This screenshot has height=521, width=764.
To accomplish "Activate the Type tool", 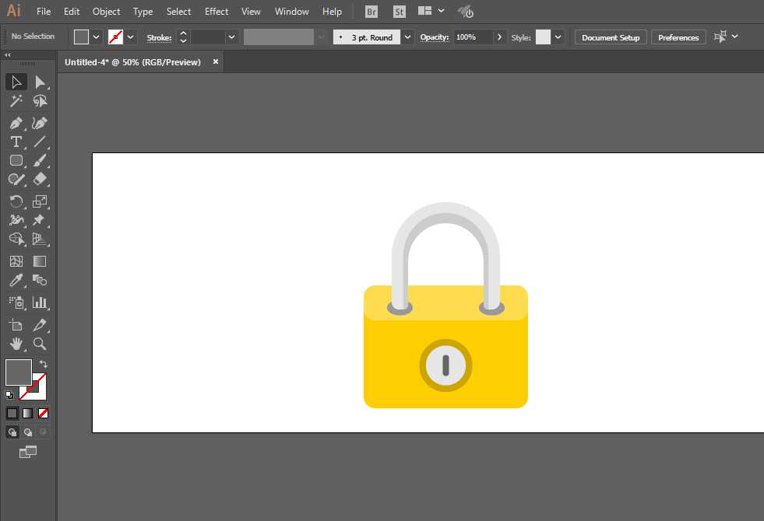I will (16, 142).
